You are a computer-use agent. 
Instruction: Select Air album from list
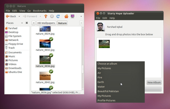point(121,73)
